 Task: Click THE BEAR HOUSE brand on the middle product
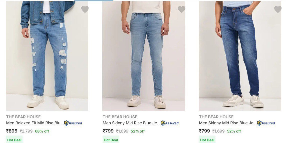click(120, 117)
